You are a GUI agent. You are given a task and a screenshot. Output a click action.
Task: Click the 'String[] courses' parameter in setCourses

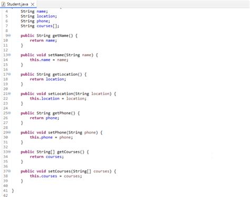pyautogui.click(x=91, y=171)
